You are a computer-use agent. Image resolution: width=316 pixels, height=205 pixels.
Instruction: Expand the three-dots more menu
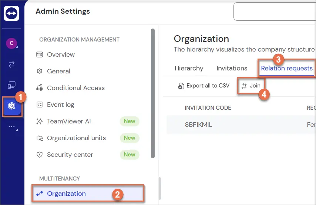click(x=12, y=127)
